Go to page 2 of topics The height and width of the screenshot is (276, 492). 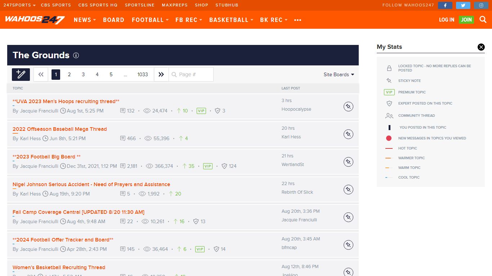pyautogui.click(x=69, y=74)
